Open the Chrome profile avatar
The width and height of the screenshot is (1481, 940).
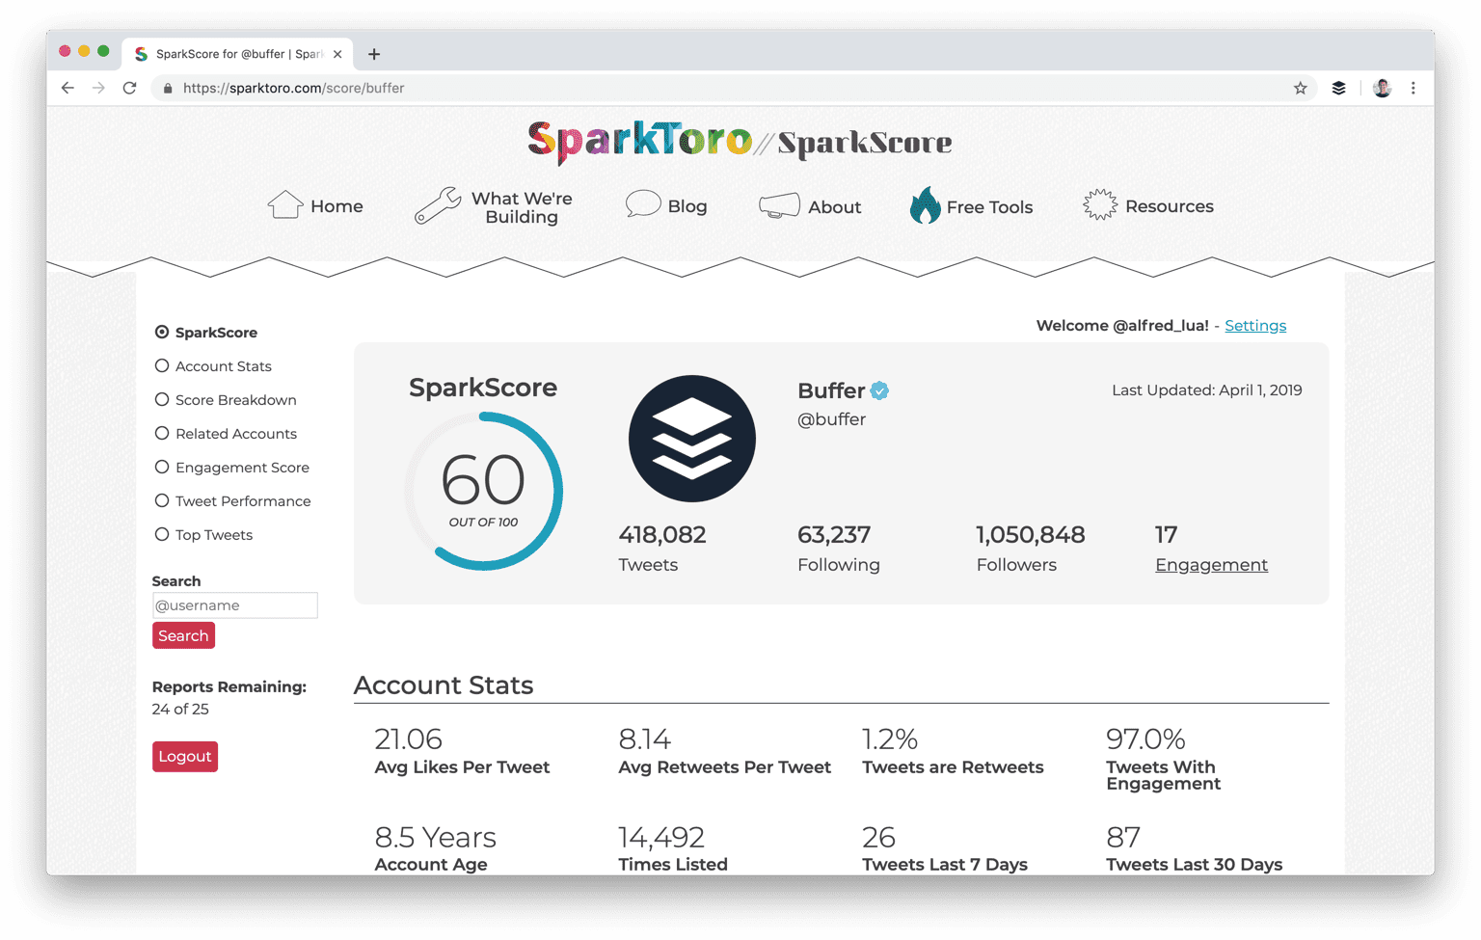click(x=1382, y=88)
